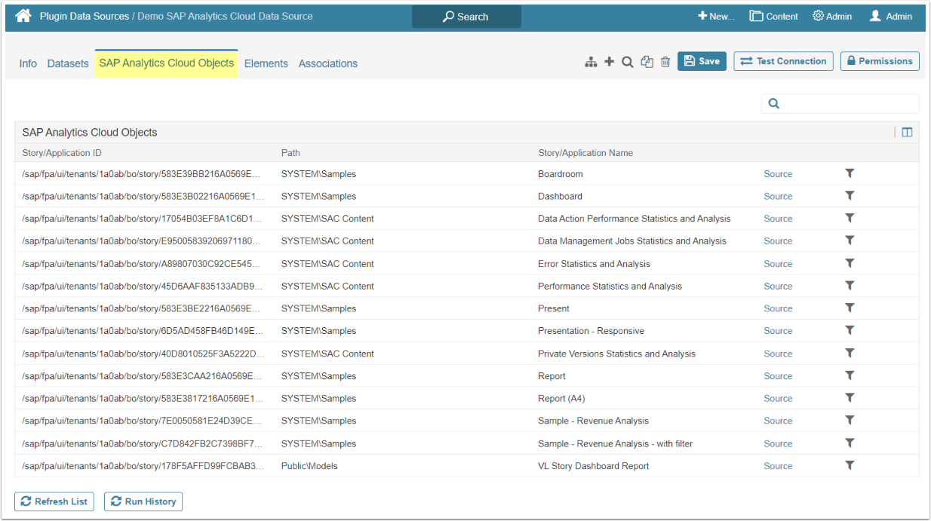Click the table filter search field
Viewport: 931px width, 521px height.
pos(840,104)
